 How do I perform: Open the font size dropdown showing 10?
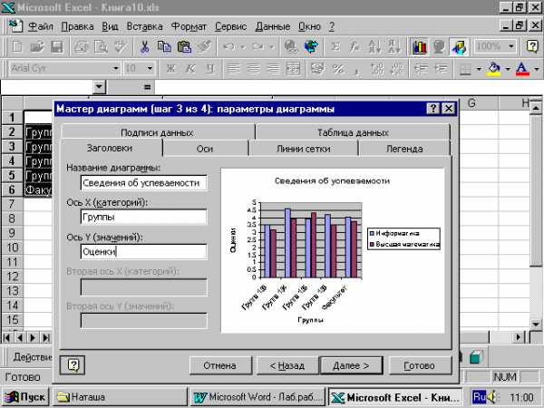coord(150,69)
